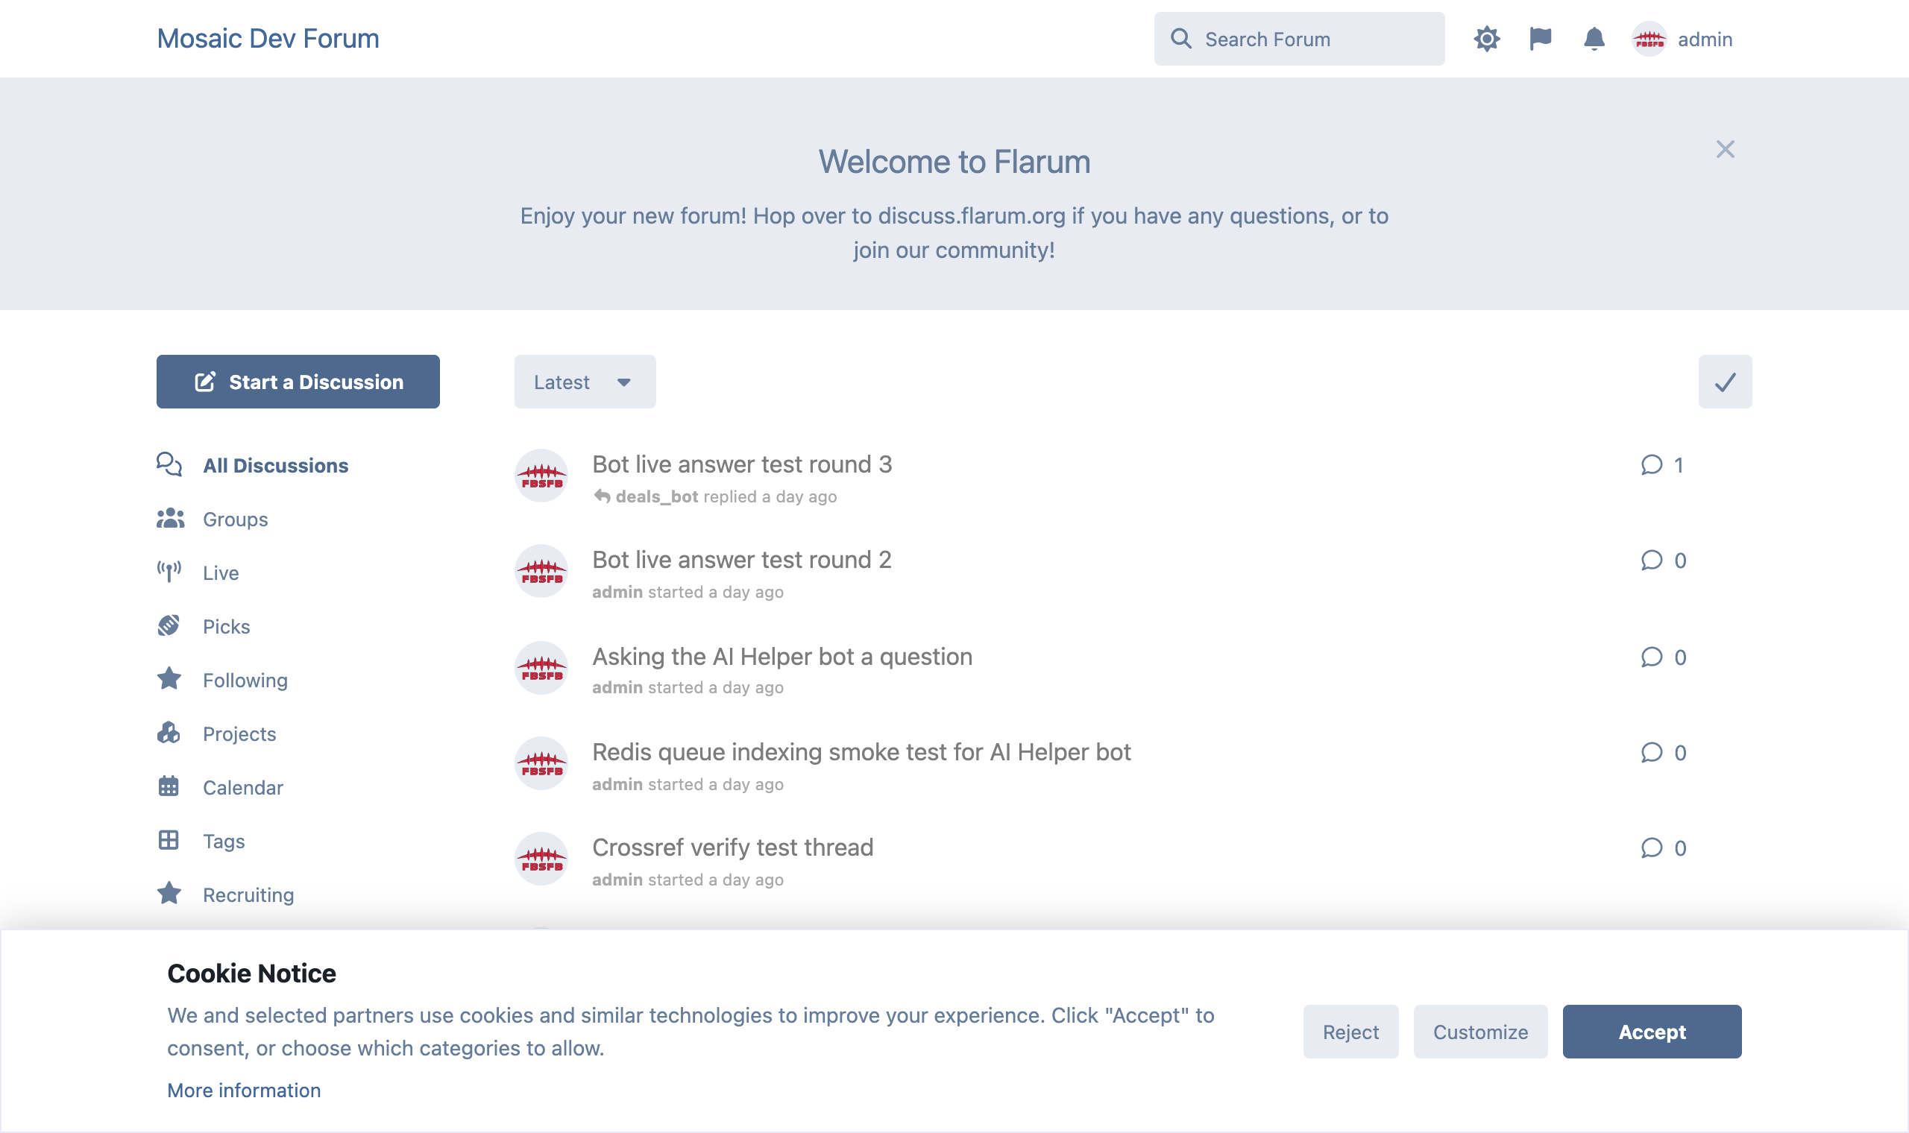Image resolution: width=1909 pixels, height=1133 pixels.
Task: Open Asking the AI Helper bot a question
Action: click(x=782, y=657)
